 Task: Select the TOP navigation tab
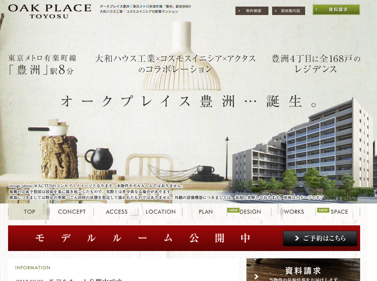[29, 212]
